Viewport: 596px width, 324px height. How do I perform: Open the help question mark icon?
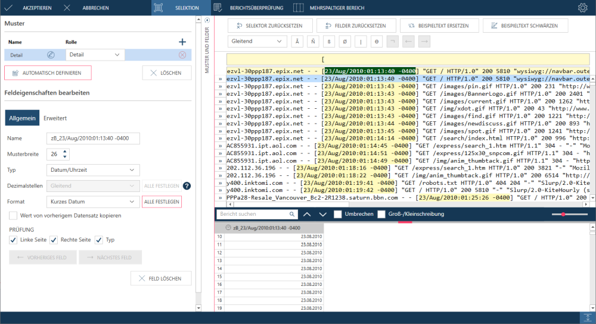[x=187, y=186]
